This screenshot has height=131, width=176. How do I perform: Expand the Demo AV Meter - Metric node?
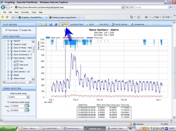(8, 48)
